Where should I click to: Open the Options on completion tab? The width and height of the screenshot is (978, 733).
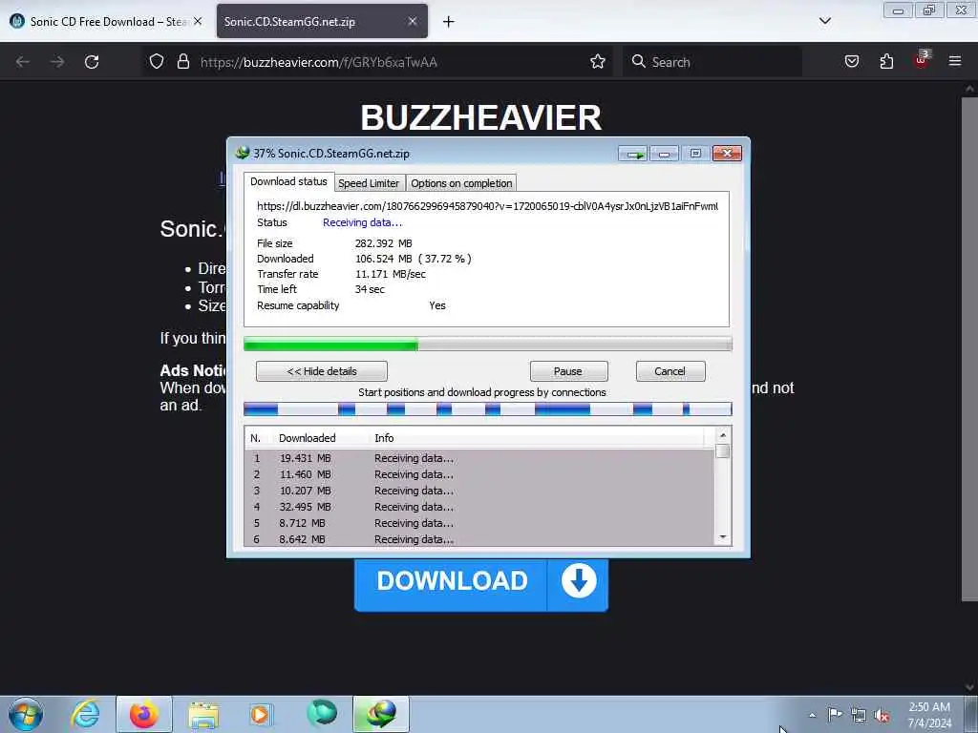click(x=461, y=183)
